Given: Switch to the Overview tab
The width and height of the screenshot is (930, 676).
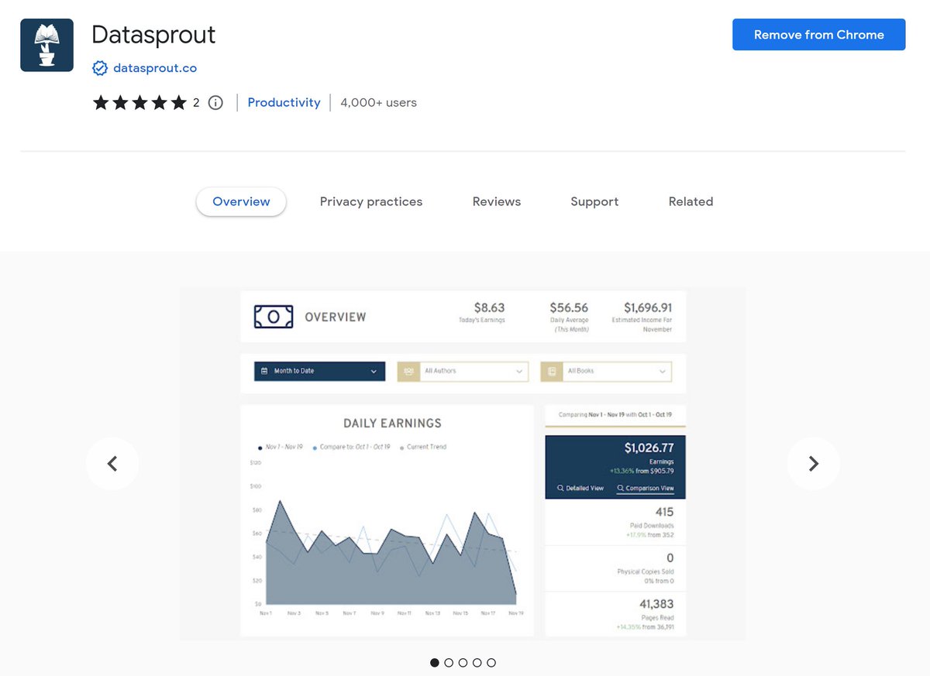Looking at the screenshot, I should tap(241, 201).
